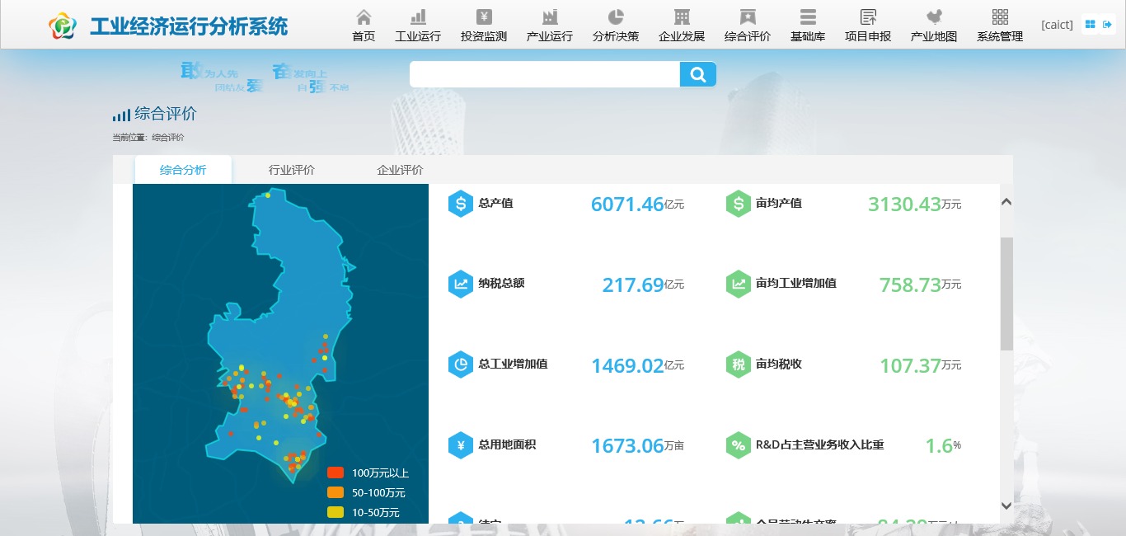Image resolution: width=1126 pixels, height=536 pixels.
Task: Click the vertical scrollbar thumb
Action: pyautogui.click(x=1006, y=294)
